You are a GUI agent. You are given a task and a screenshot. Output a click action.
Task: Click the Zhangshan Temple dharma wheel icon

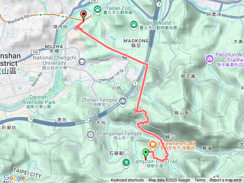pos(91,135)
